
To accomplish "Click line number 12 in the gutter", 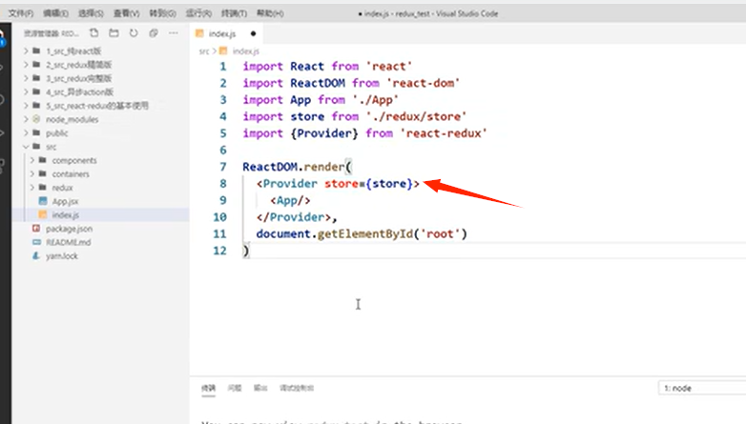I will click(x=219, y=251).
